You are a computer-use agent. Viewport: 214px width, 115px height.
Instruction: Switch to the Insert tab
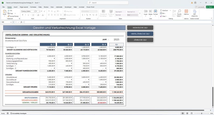[15, 7]
